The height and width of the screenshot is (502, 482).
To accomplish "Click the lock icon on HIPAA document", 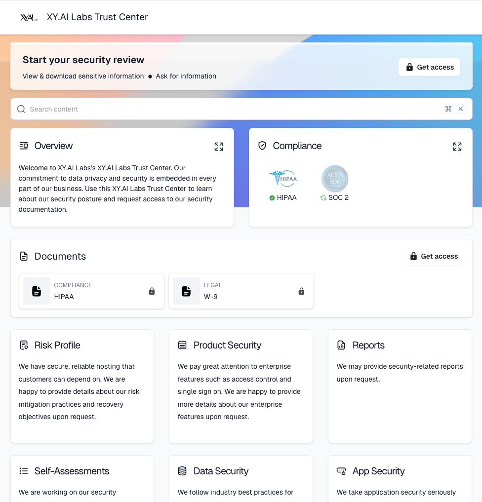I will coord(152,291).
